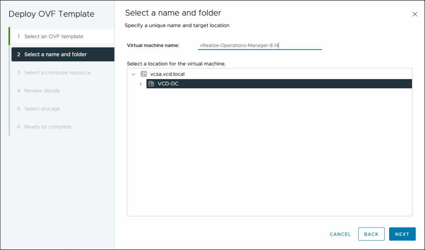Image resolution: width=425 pixels, height=250 pixels.
Task: Cancel the OVF template deployment
Action: click(x=340, y=234)
